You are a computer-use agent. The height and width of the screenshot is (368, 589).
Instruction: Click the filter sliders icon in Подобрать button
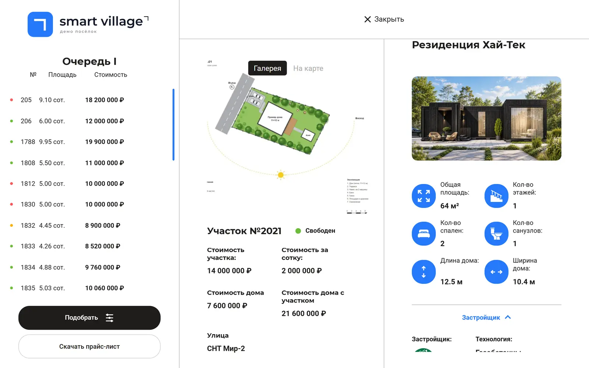click(x=109, y=318)
